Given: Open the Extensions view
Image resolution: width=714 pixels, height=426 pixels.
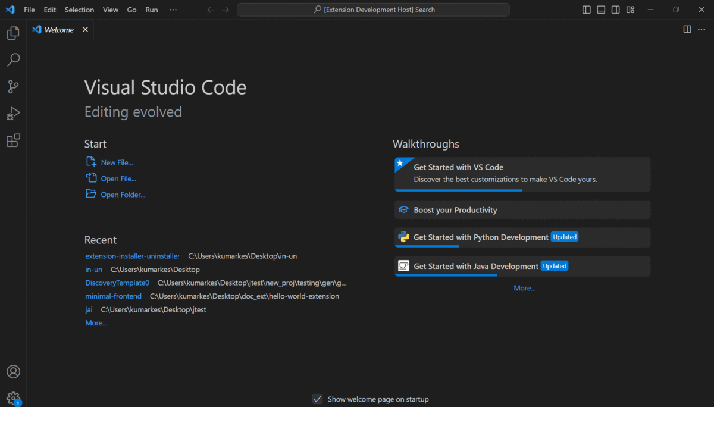Looking at the screenshot, I should tap(13, 140).
